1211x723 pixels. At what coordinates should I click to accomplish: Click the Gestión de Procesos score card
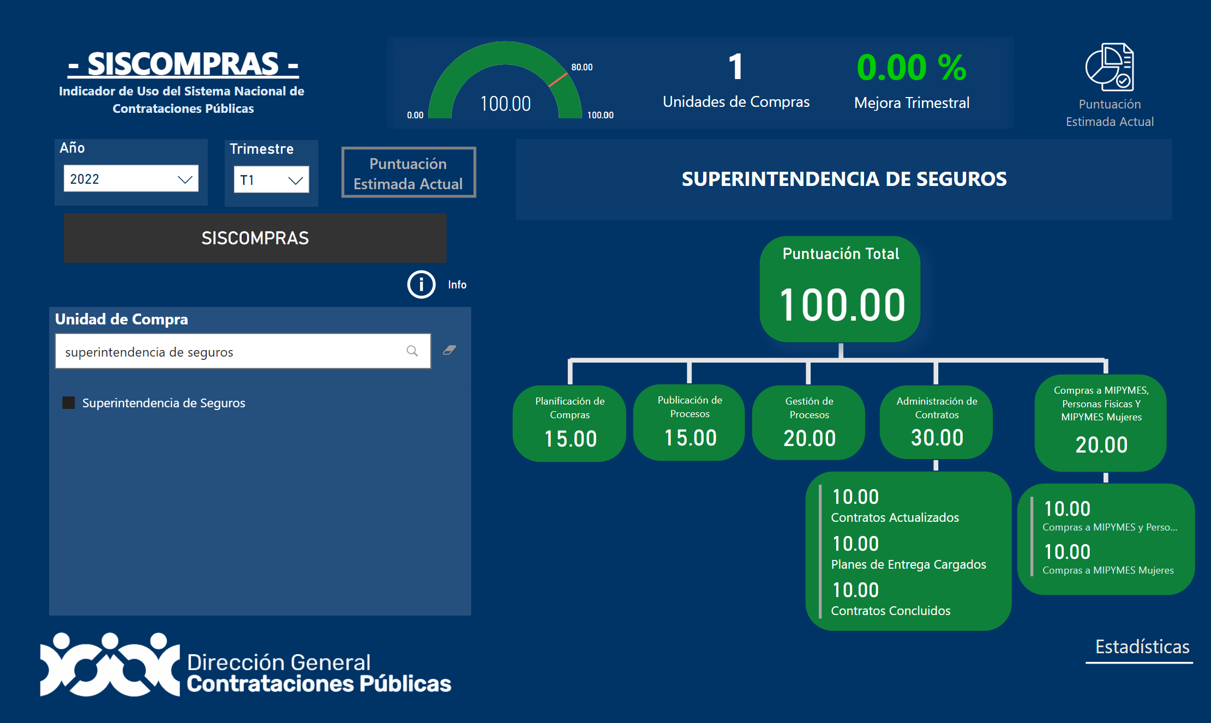click(x=809, y=423)
